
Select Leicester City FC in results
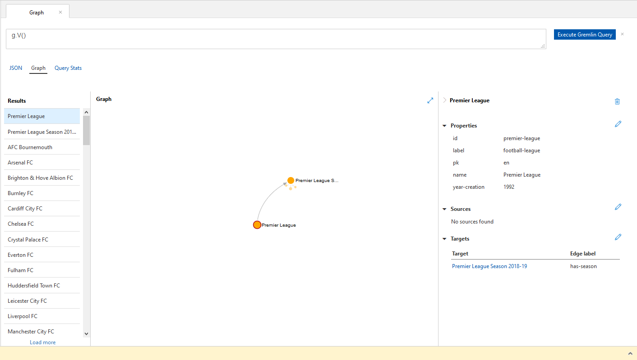(42, 301)
